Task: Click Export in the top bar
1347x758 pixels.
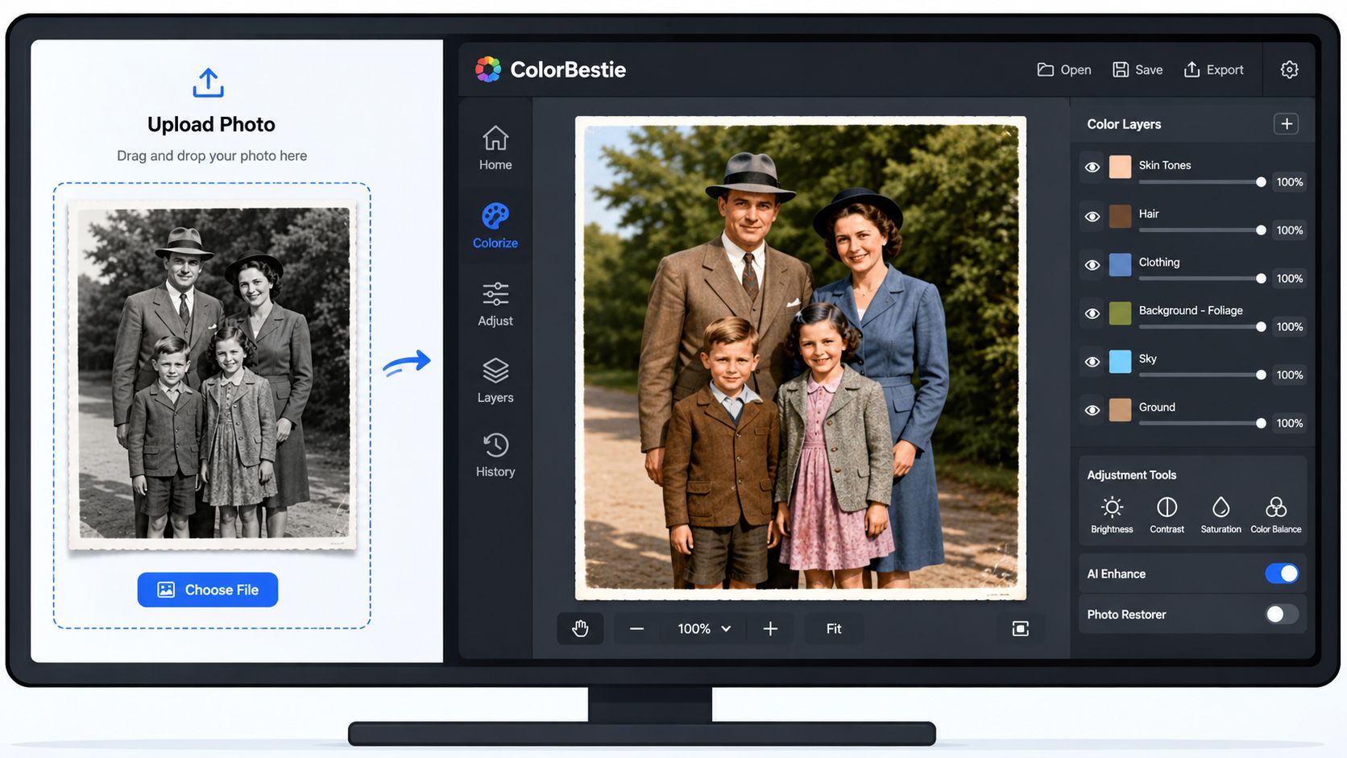Action: click(x=1213, y=69)
